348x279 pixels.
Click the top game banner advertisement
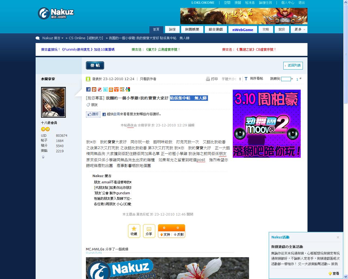244,16
